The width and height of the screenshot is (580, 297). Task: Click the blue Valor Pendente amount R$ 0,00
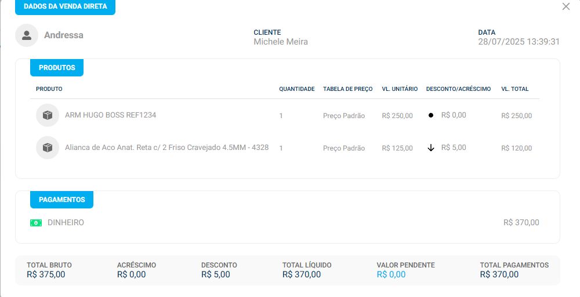tap(391, 274)
